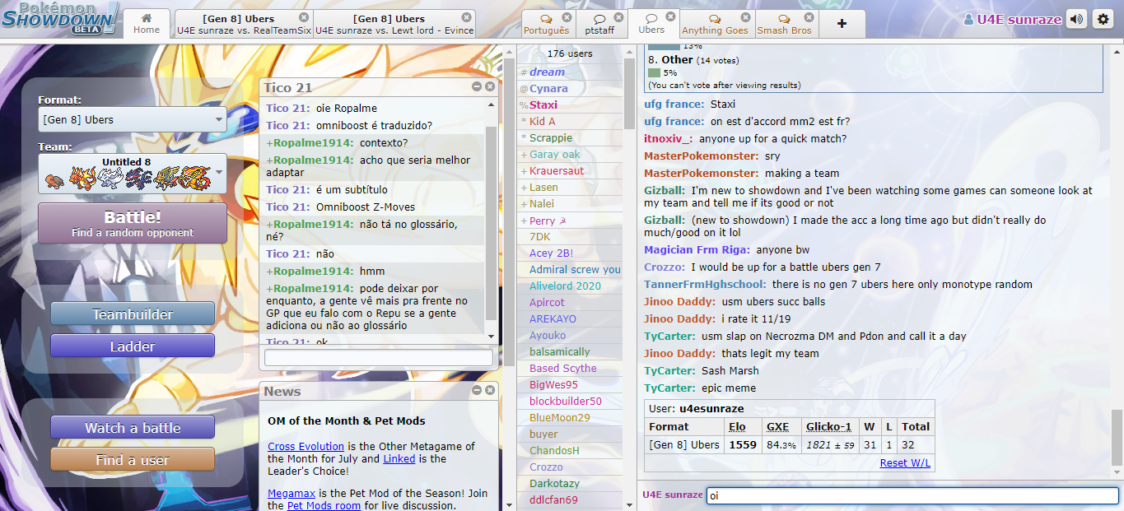Open battle tab vs. Lewt lord

click(394, 24)
